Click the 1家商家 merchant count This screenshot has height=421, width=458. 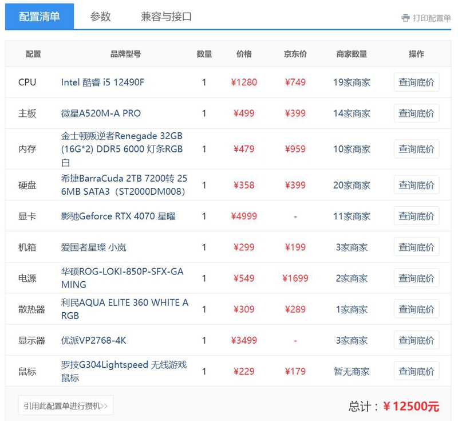(352, 309)
